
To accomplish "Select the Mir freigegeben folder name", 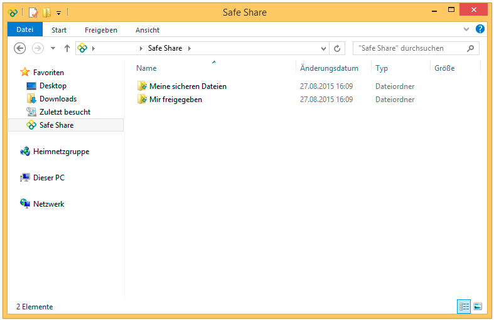I will coord(176,100).
